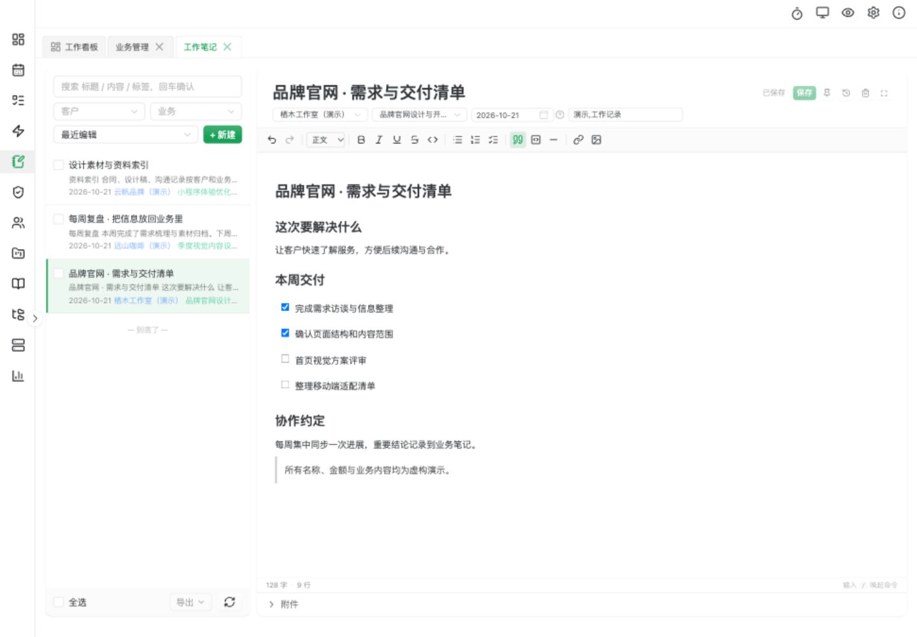Toggle bold formatting

tap(361, 140)
